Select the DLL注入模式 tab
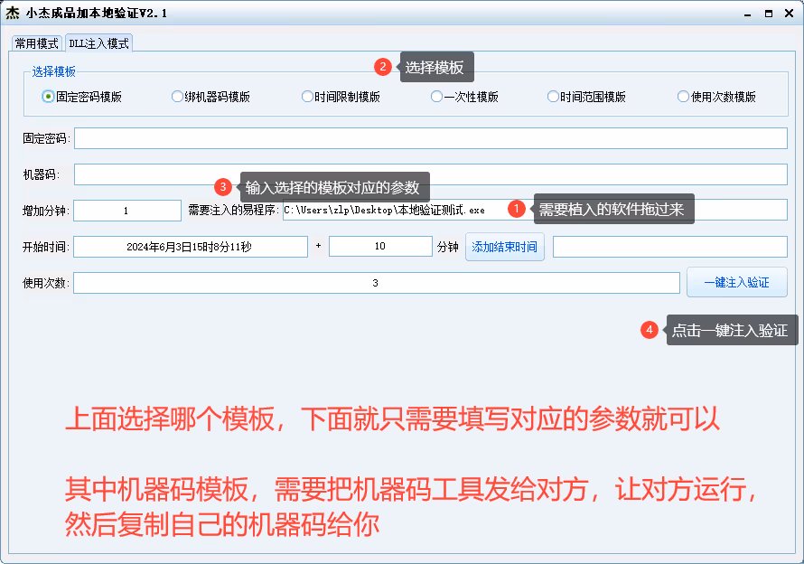Viewport: 804px width, 564px height. pyautogui.click(x=98, y=43)
